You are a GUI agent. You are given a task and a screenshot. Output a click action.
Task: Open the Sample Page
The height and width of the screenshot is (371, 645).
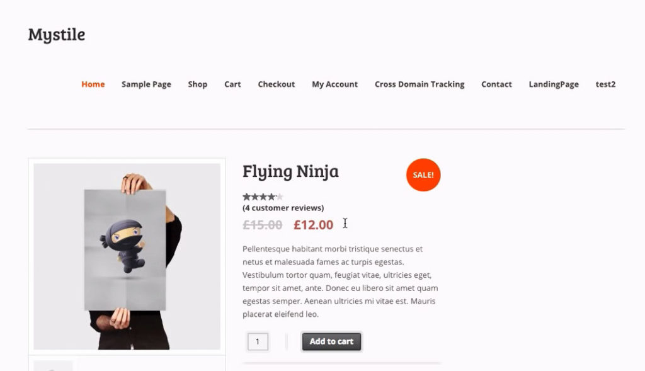pyautogui.click(x=146, y=84)
